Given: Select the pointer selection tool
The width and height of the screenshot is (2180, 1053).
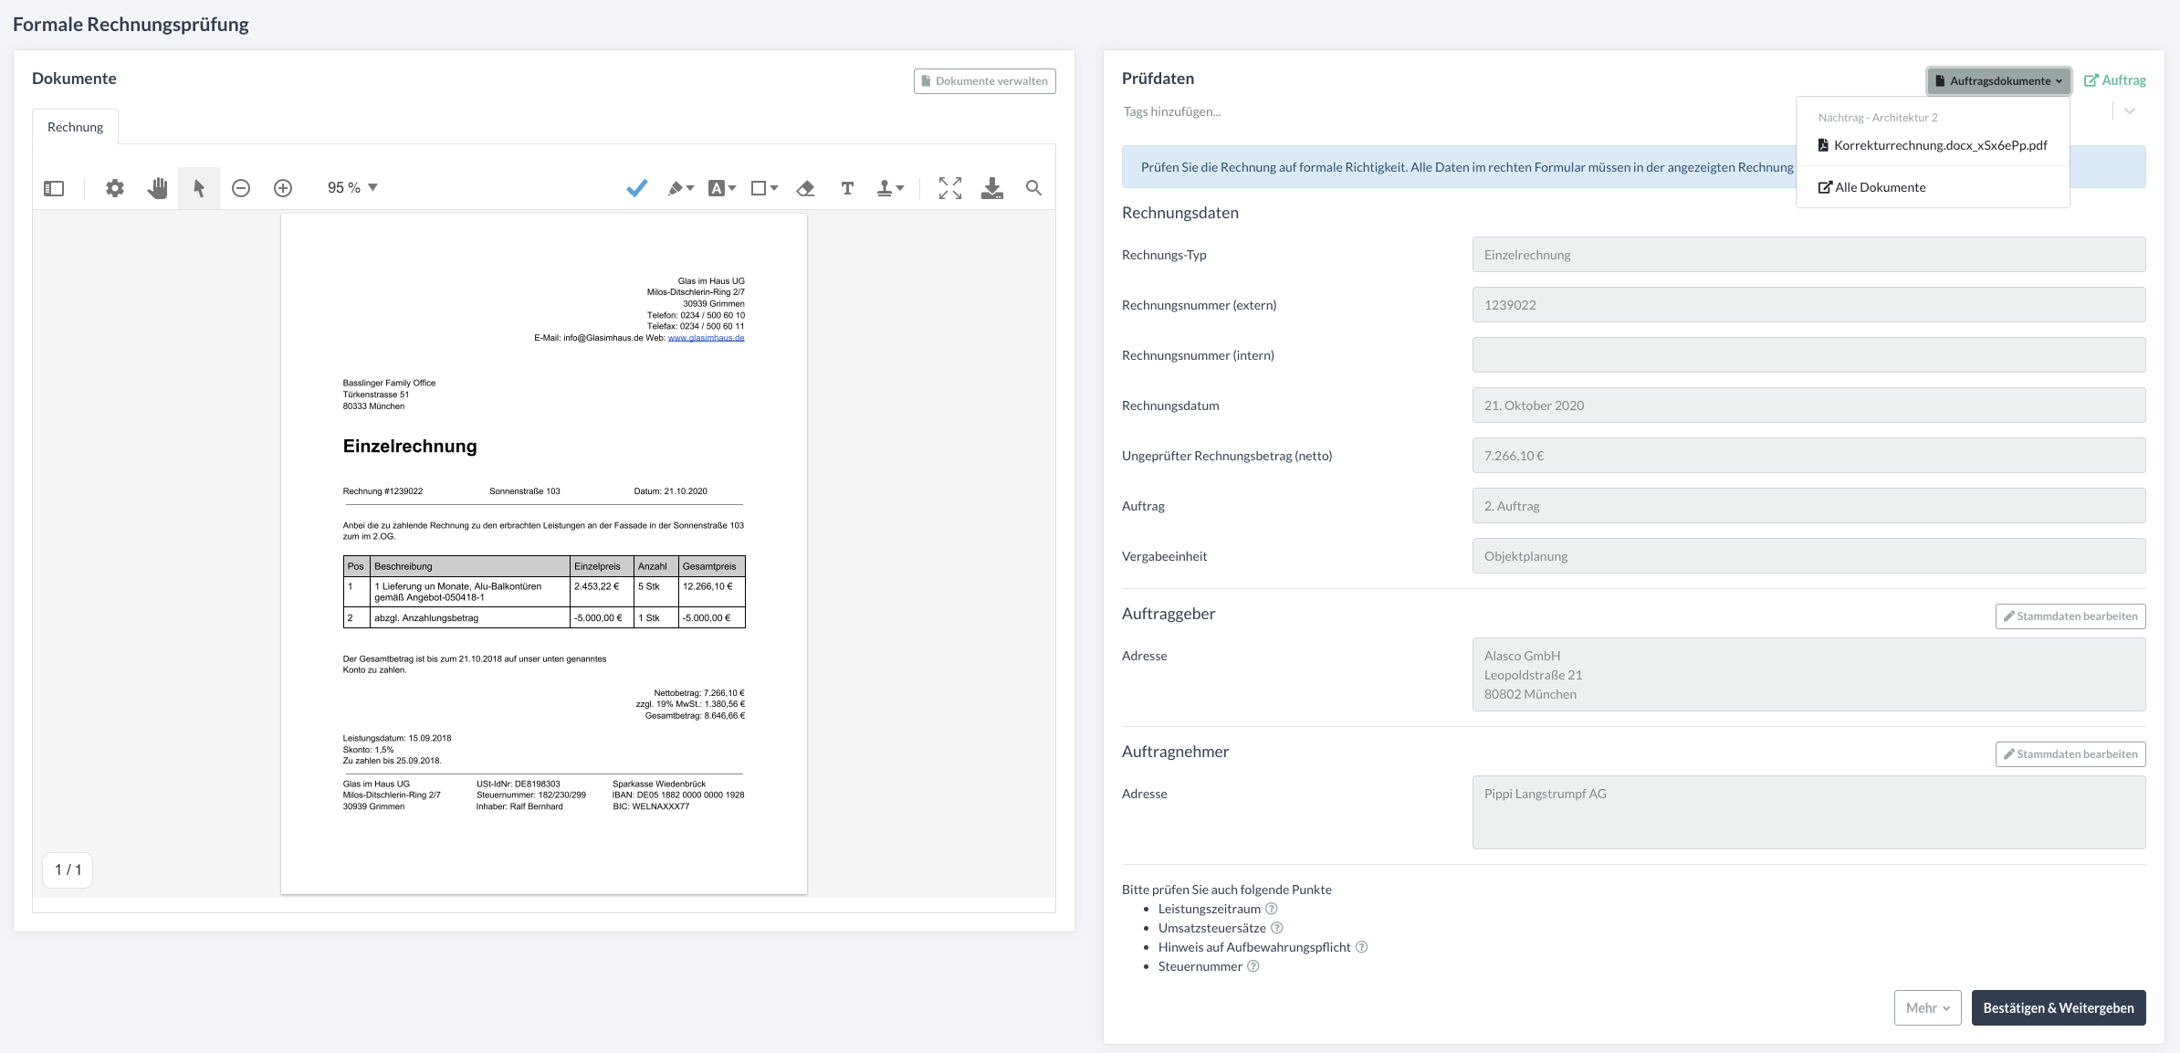Looking at the screenshot, I should coord(199,188).
